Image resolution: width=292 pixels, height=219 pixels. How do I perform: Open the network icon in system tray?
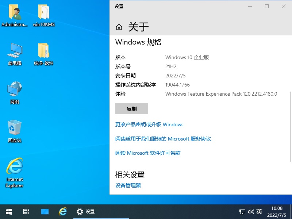(x=242, y=212)
